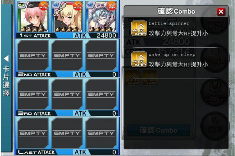Screen dimensions: 235x156
Task: Choose first empty slot in Last Attack row
Action: (x=33, y=133)
